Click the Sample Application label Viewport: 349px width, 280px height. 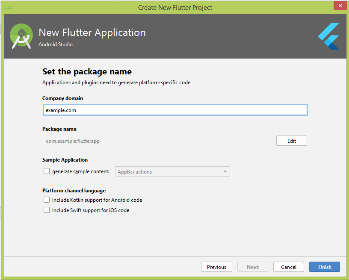[x=65, y=160]
